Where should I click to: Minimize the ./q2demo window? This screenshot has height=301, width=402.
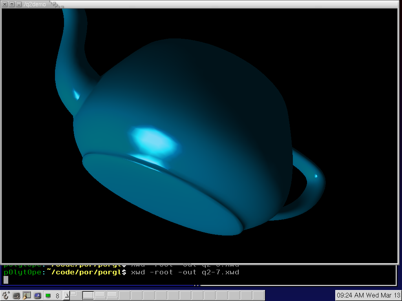click(x=18, y=4)
